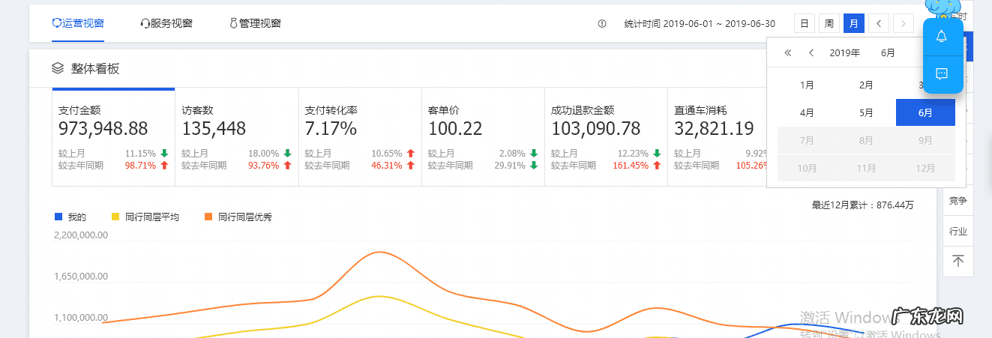Click single left chevron in calendar header
The height and width of the screenshot is (338, 992).
click(x=811, y=53)
